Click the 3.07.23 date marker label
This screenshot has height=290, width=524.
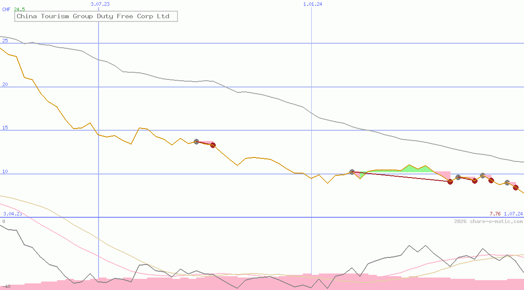[100, 4]
